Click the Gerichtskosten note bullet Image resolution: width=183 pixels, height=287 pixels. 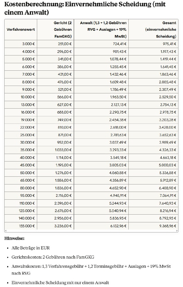(52, 257)
